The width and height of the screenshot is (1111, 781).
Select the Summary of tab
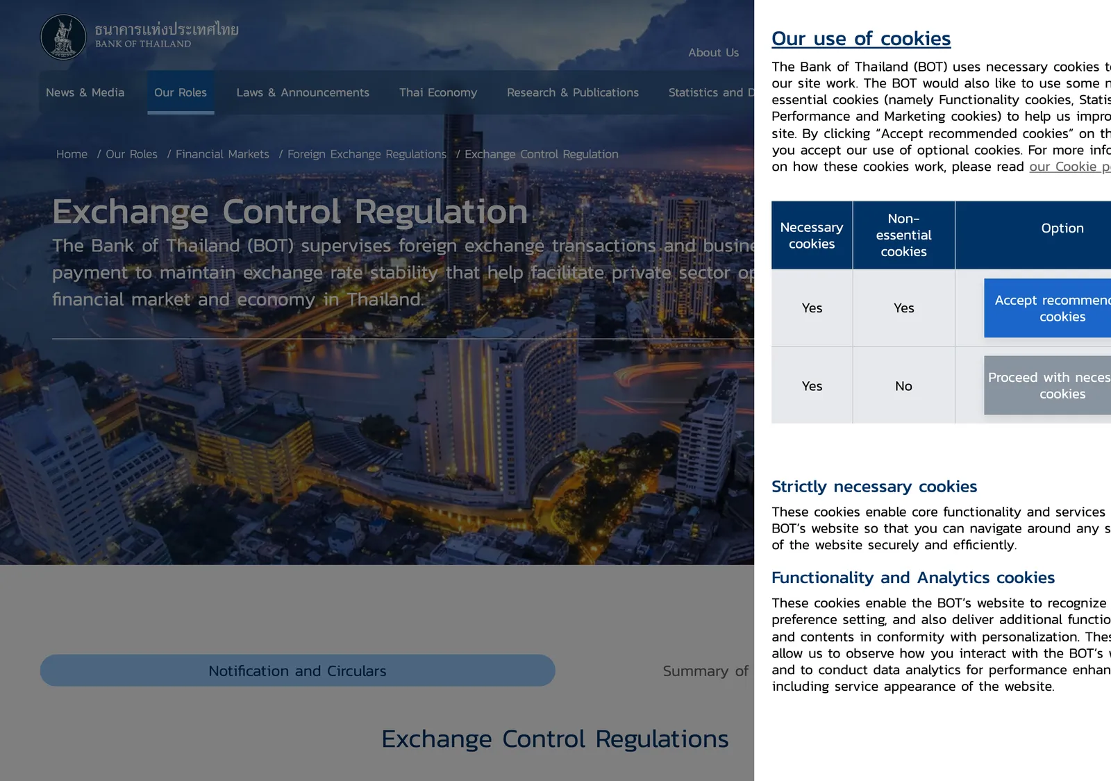point(705,671)
